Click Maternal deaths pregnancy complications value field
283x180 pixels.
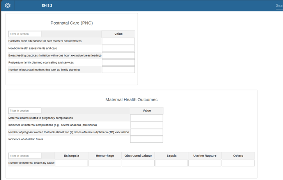pyautogui.click(x=147, y=118)
